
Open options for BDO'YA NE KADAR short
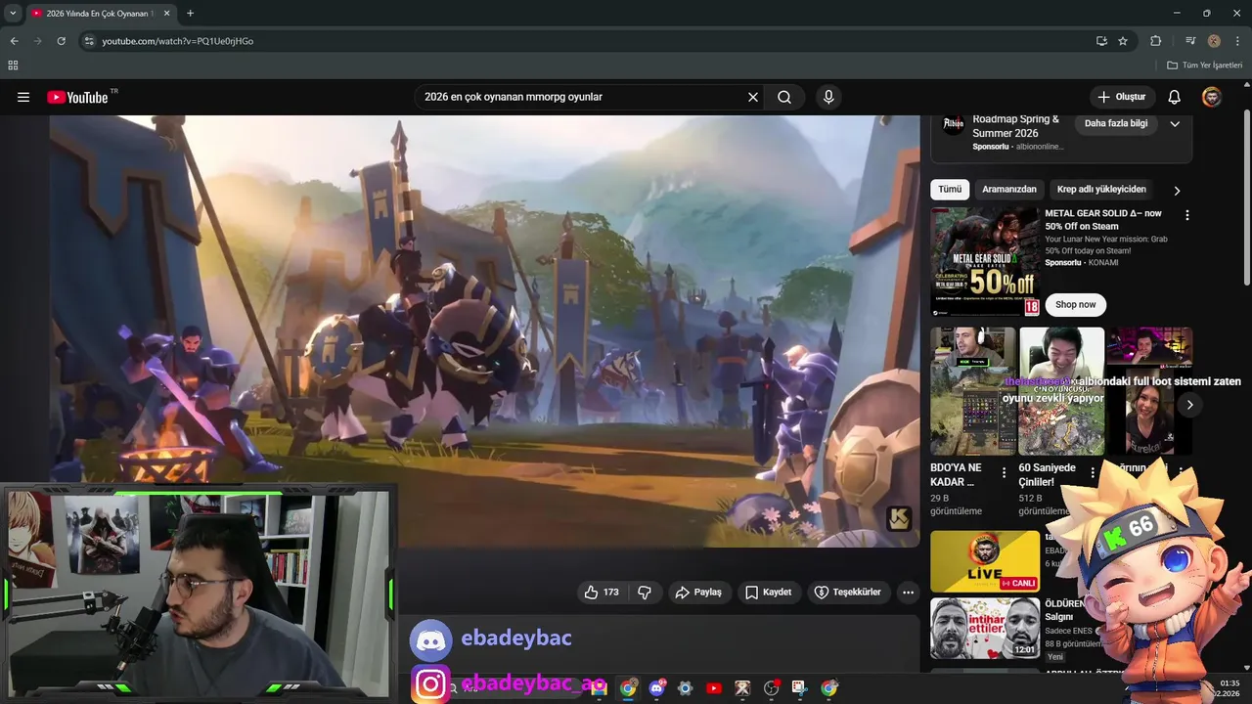pyautogui.click(x=1004, y=473)
